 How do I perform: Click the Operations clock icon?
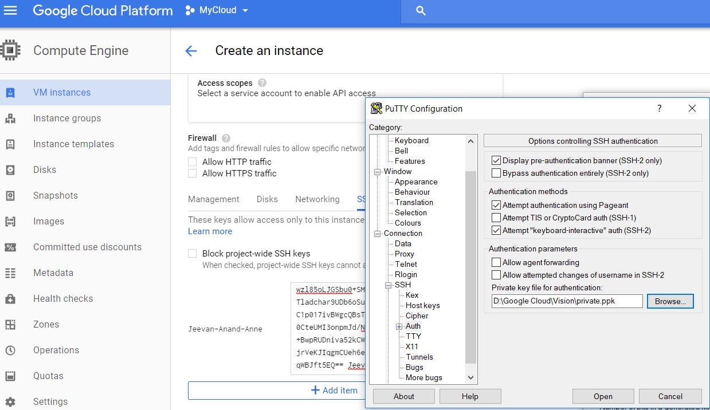tap(10, 350)
